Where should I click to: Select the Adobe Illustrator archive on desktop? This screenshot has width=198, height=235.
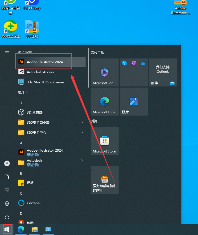(x=180, y=7)
